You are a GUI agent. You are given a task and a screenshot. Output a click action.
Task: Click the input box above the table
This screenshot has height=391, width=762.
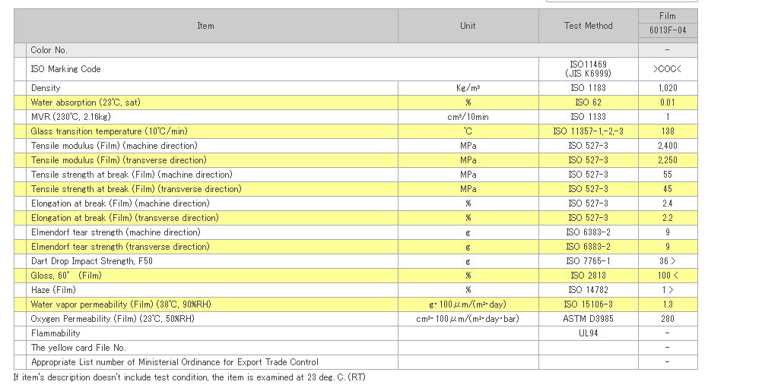[x=622, y=1]
